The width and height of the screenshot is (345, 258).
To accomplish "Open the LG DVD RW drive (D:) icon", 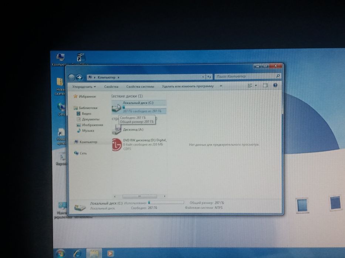I will tap(116, 144).
